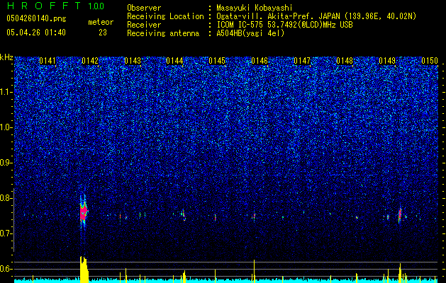Select the receiver text ICOM IC-575 53.7492 MHz USB
446x283 pixels.
point(284,25)
